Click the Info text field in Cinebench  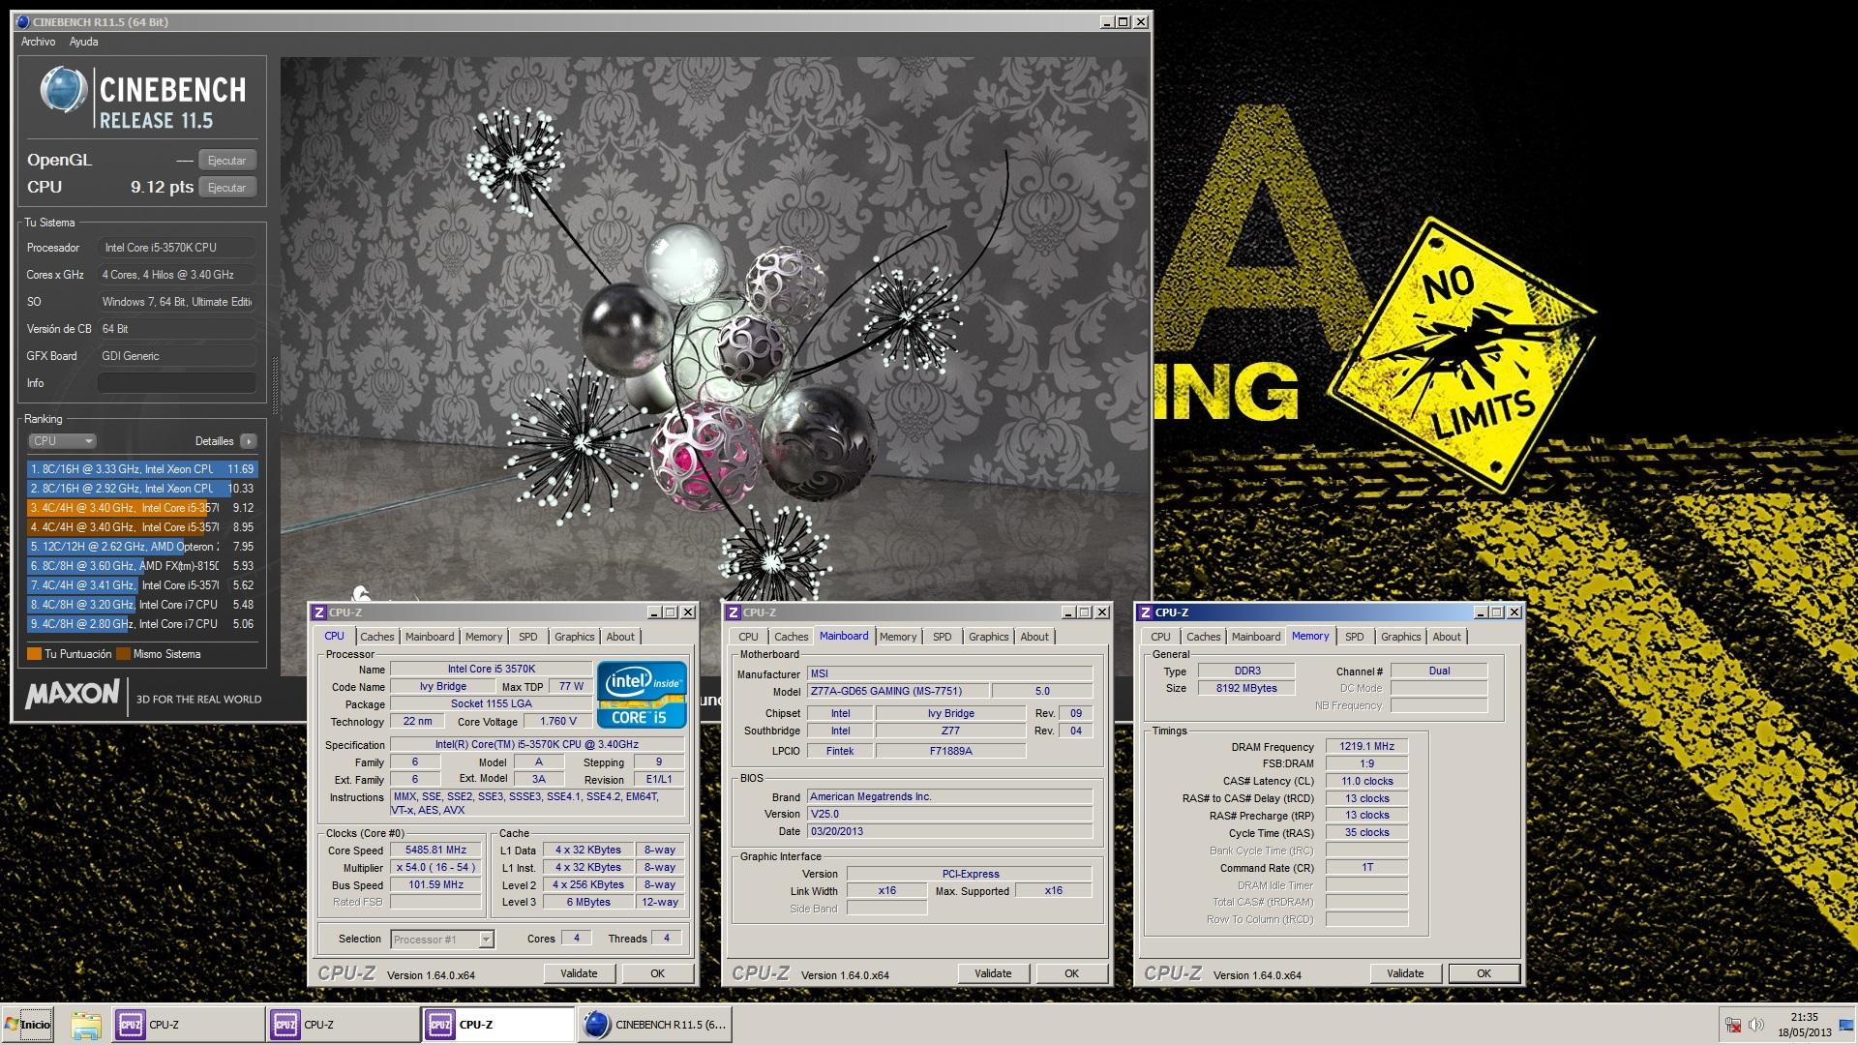pos(177,383)
